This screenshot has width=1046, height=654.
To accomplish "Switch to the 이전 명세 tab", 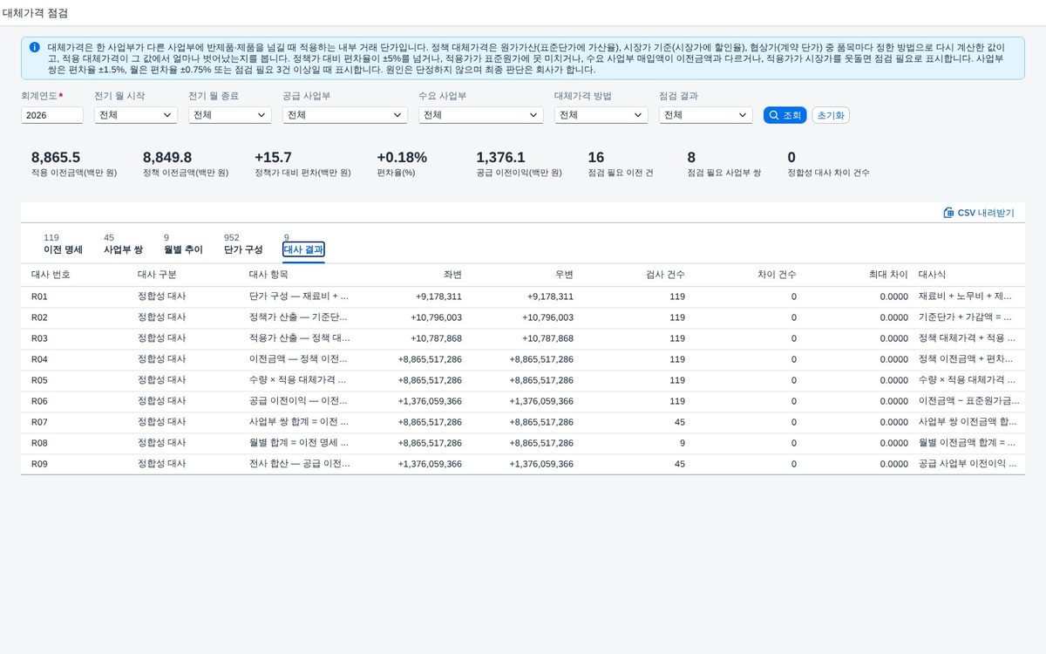I will [63, 244].
